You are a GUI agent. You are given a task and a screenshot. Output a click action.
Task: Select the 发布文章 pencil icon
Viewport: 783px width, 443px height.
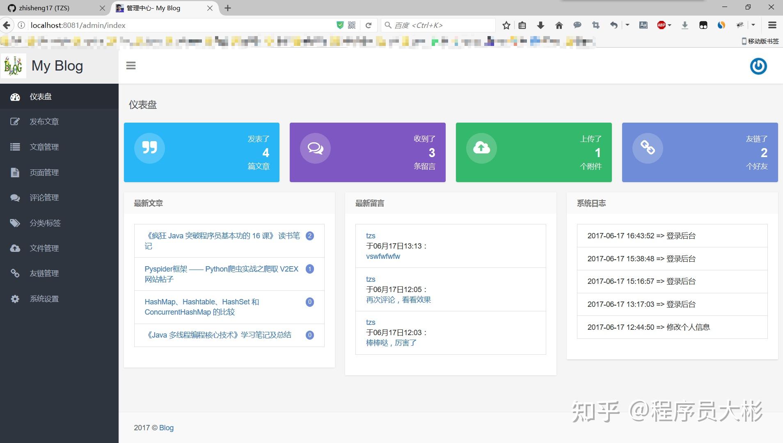(15, 121)
